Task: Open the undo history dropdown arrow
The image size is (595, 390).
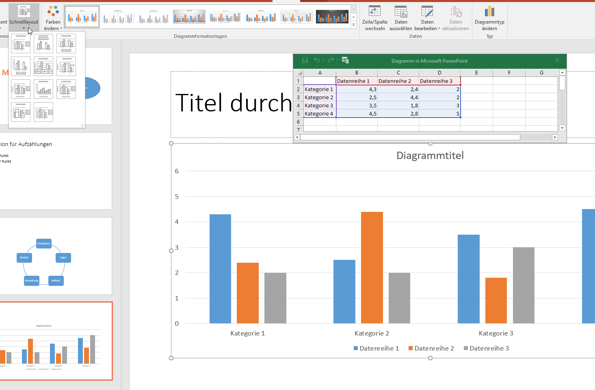Action: click(x=323, y=60)
